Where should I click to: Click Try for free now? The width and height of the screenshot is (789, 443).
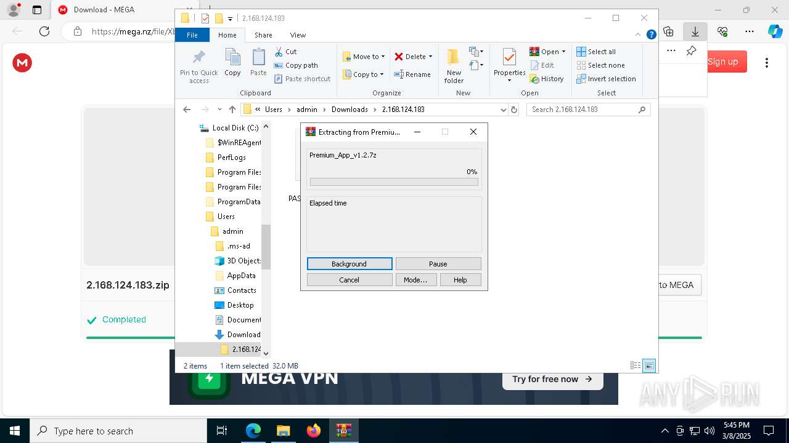(552, 379)
